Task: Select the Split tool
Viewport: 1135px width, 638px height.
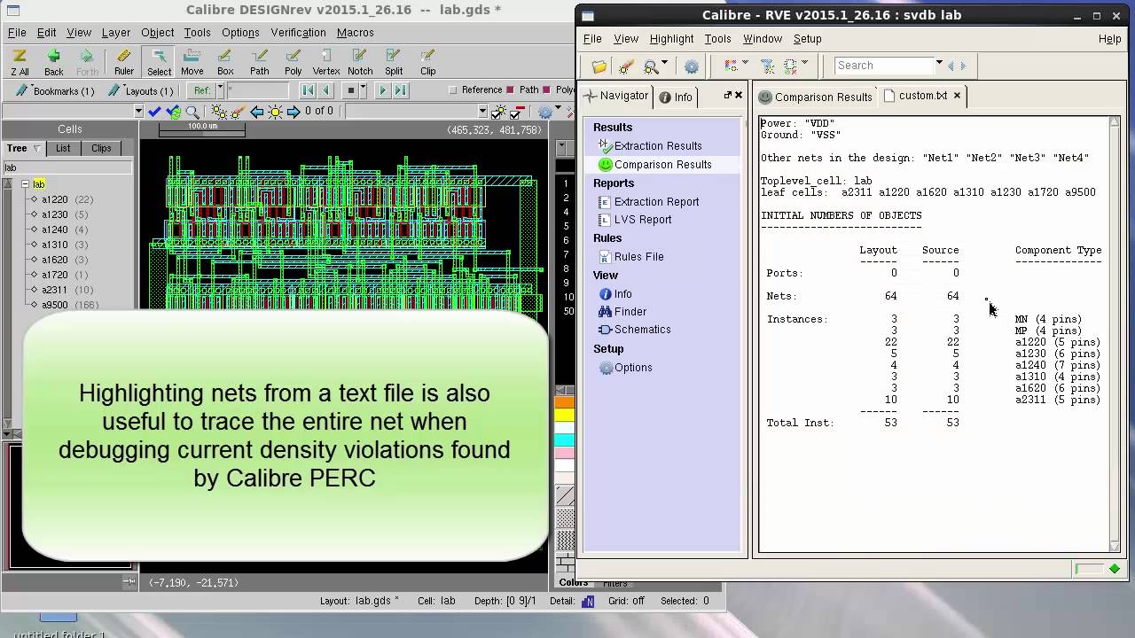Action: pos(394,62)
